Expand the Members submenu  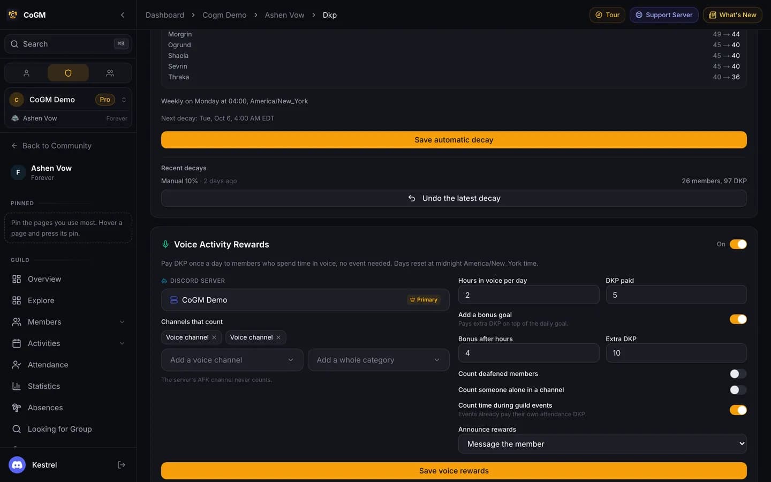click(x=122, y=322)
